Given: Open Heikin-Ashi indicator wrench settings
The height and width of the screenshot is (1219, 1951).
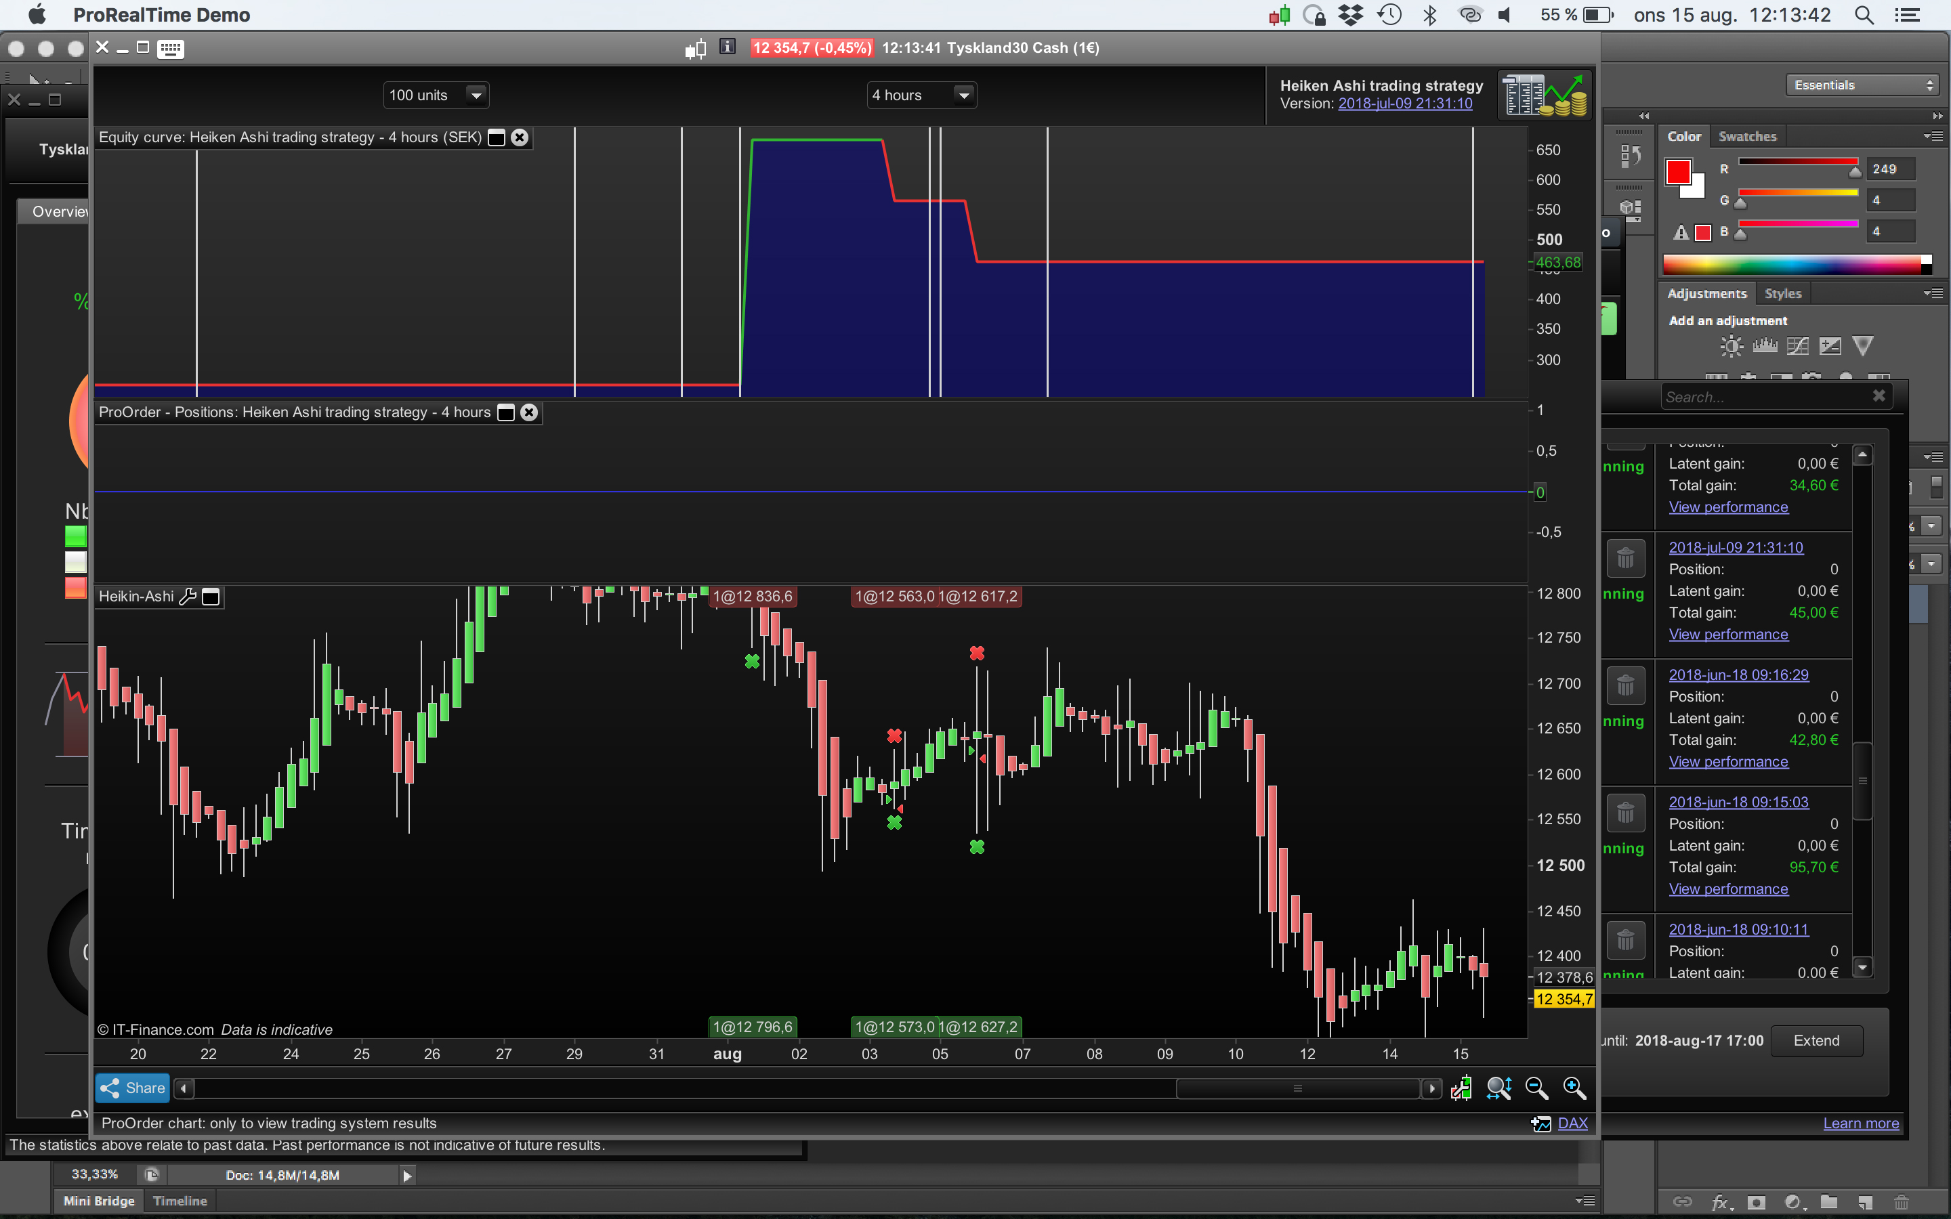Looking at the screenshot, I should click(187, 597).
